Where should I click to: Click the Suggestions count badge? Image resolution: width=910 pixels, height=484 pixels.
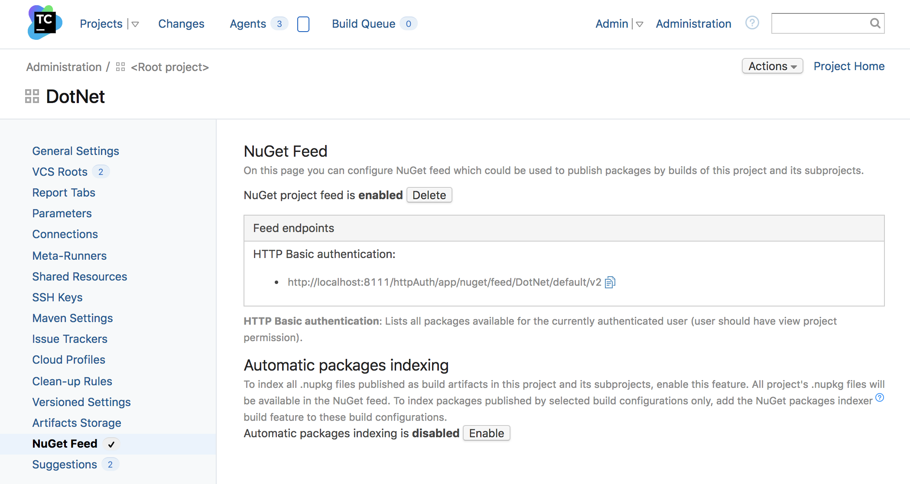click(x=110, y=465)
